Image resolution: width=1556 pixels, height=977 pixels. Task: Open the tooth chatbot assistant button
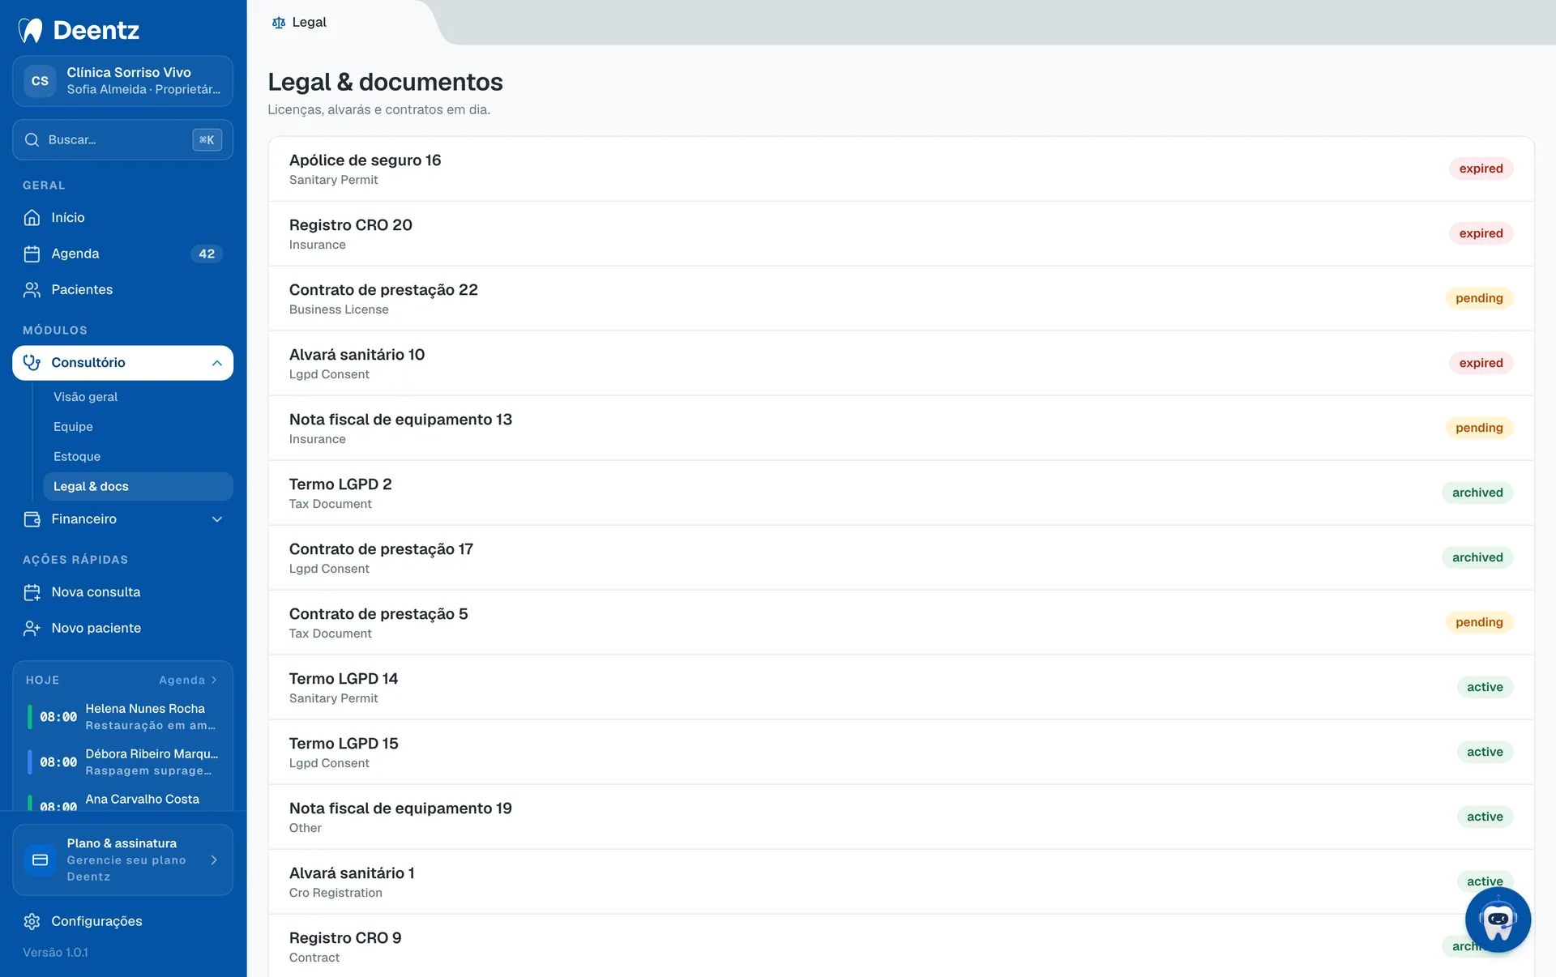coord(1498,919)
